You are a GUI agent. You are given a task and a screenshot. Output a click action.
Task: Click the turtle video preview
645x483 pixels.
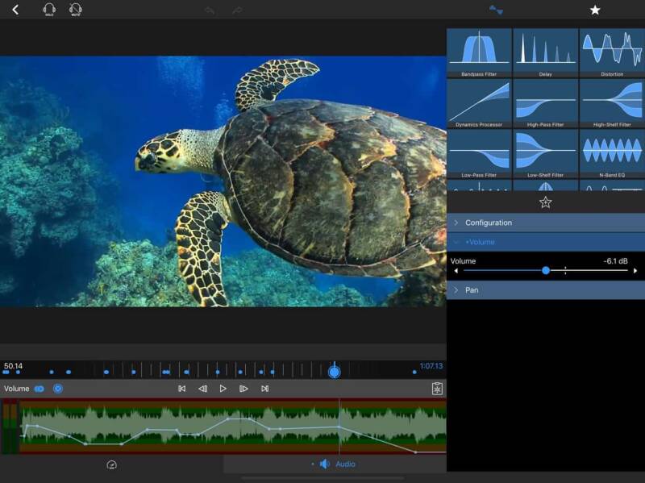point(223,181)
